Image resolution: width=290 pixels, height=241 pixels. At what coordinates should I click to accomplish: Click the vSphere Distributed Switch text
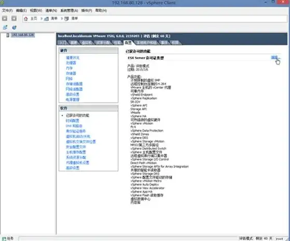point(148,149)
